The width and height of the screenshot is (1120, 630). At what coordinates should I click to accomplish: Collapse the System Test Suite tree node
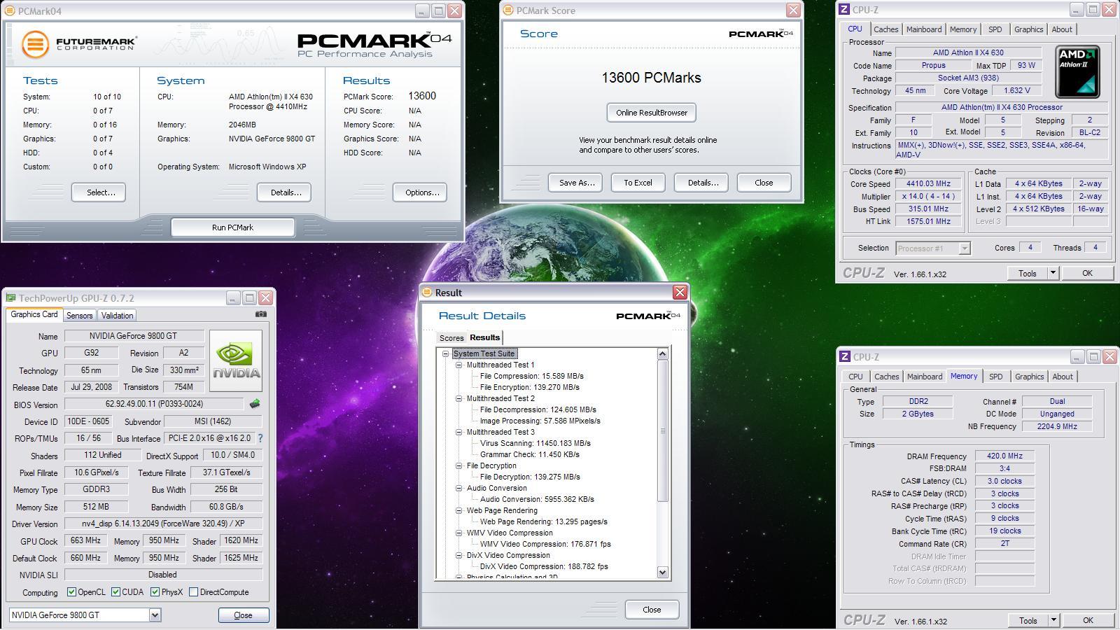[x=445, y=353]
